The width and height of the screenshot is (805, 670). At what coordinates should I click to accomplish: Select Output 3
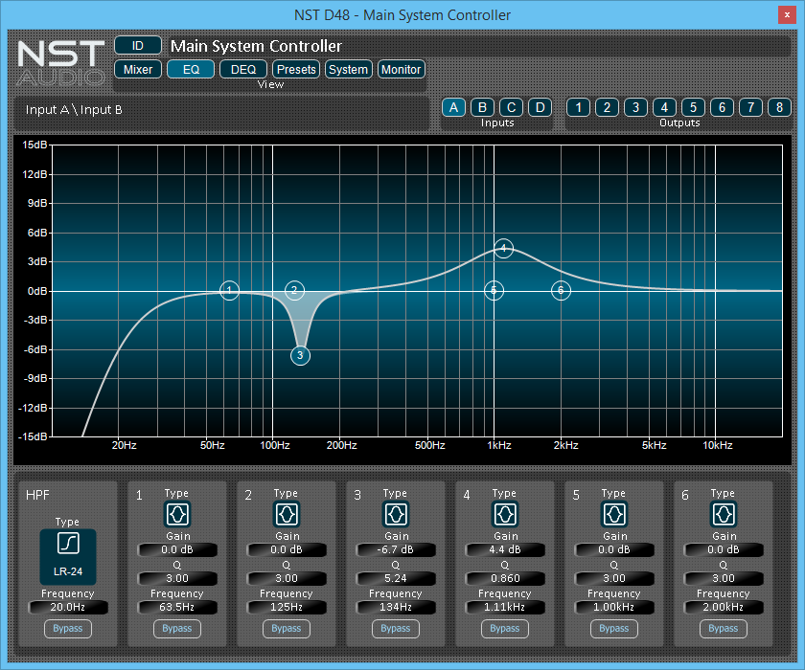(635, 107)
